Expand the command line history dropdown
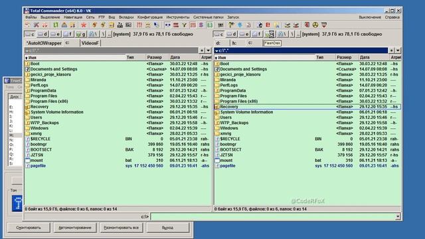Viewport: 425px width, 239px height. point(398,216)
